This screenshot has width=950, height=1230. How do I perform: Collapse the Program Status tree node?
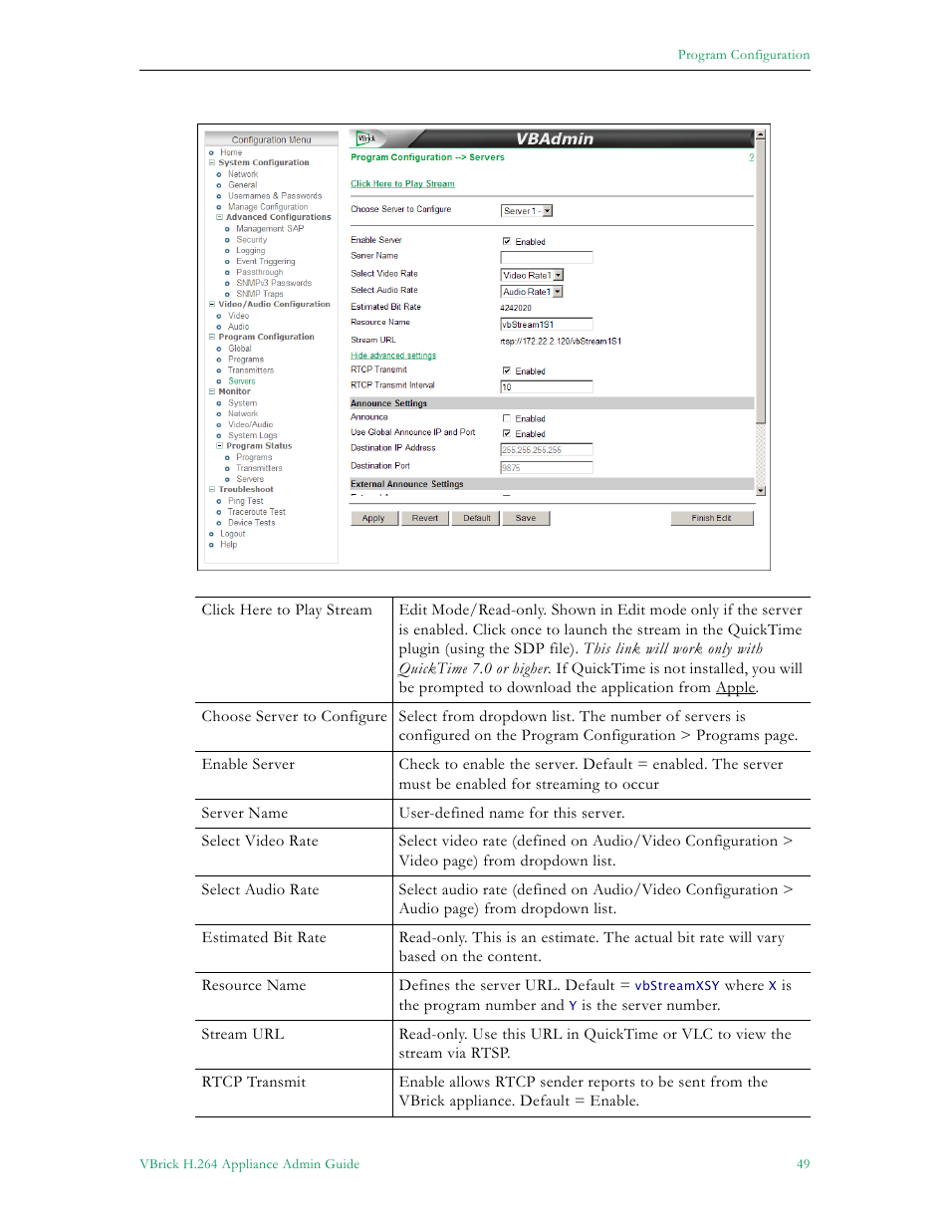[x=219, y=446]
